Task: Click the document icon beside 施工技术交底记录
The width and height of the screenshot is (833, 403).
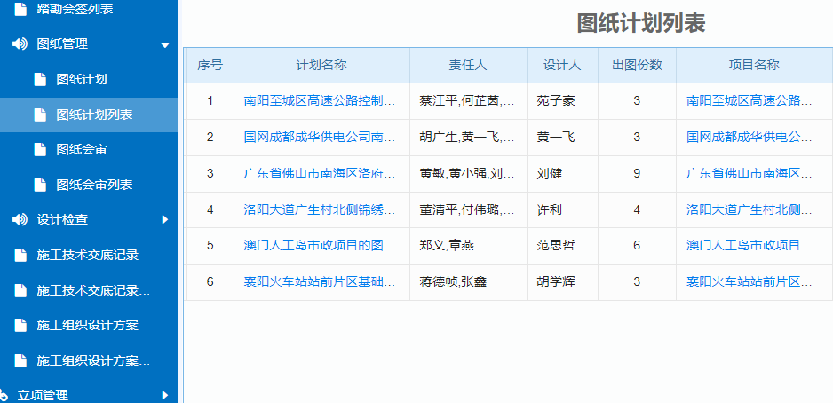Action: [x=20, y=255]
